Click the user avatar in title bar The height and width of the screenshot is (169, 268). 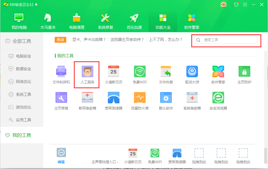pyautogui.click(x=224, y=4)
